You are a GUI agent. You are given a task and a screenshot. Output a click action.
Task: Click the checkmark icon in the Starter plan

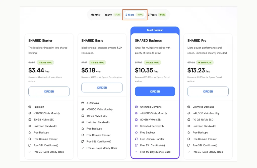pos(30,152)
